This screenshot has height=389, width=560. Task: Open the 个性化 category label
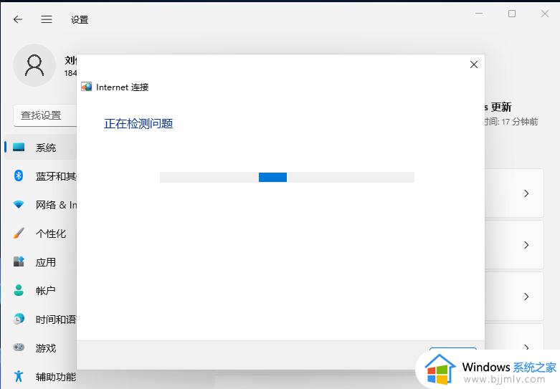tap(51, 234)
